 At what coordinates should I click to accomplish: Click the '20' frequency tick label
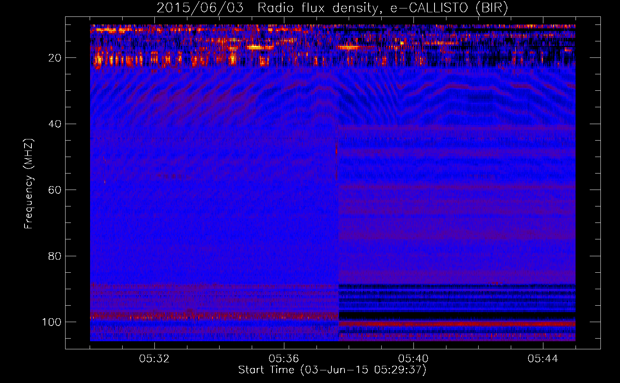[55, 58]
